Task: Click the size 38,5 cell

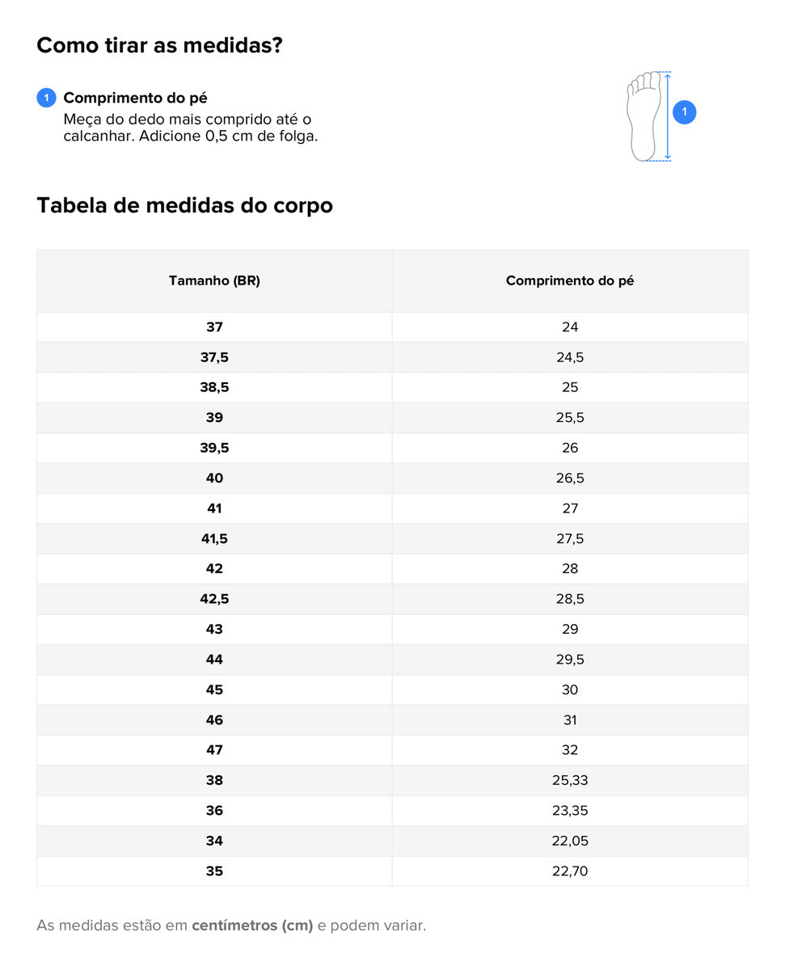Action: 214,387
